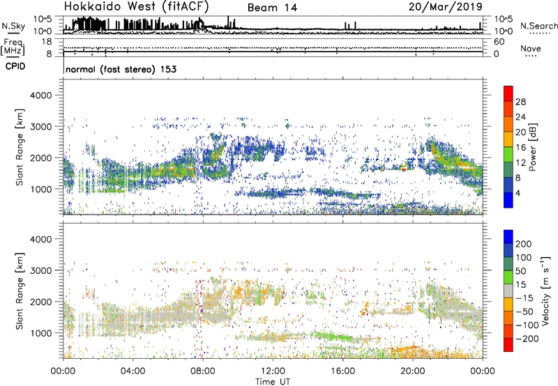Click the date '20/Mar/2019'

tap(445, 7)
